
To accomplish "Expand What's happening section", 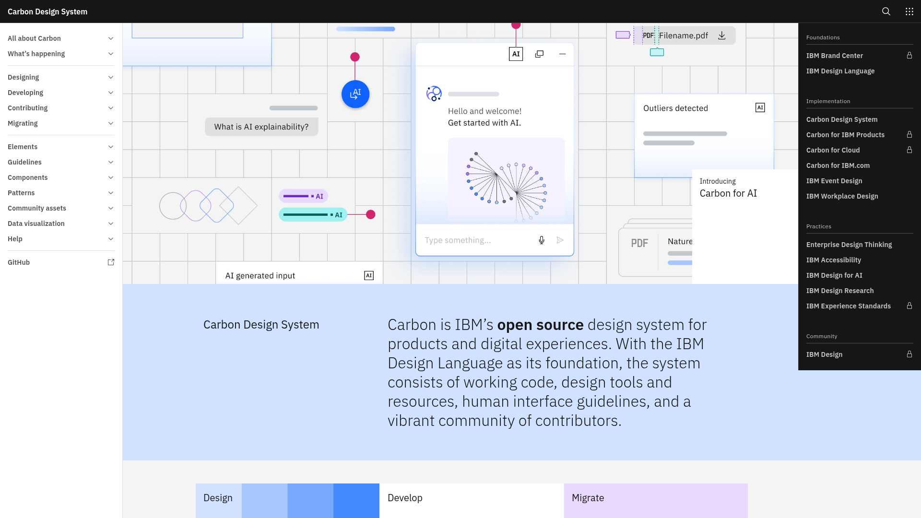I will (x=61, y=54).
